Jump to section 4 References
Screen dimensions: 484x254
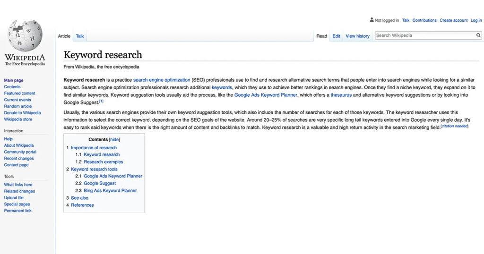click(x=82, y=205)
